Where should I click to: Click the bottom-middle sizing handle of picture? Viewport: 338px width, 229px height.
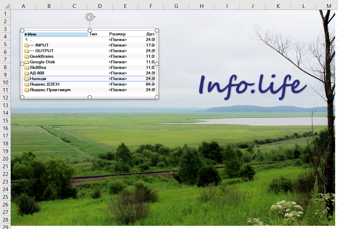point(90,97)
